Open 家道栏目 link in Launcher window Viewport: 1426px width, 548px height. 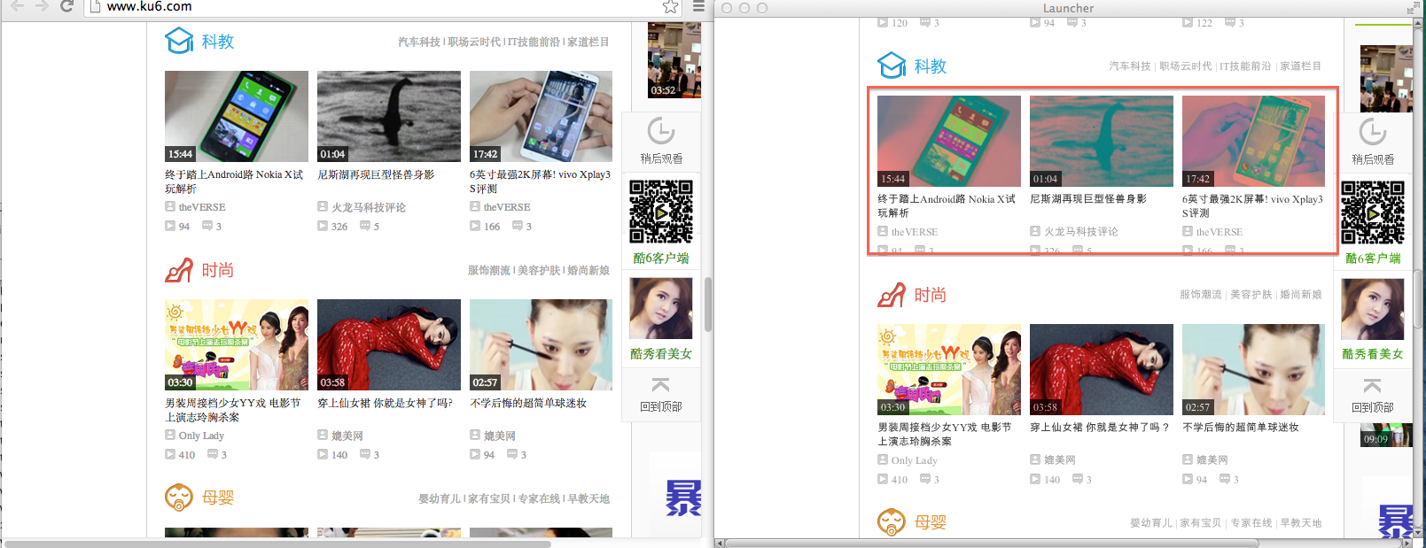[x=1301, y=66]
